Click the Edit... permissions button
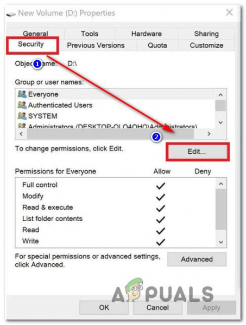 [197, 152]
